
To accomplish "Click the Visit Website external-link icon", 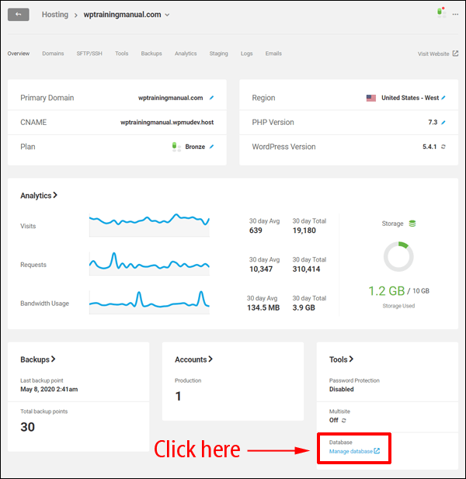I will pyautogui.click(x=455, y=54).
